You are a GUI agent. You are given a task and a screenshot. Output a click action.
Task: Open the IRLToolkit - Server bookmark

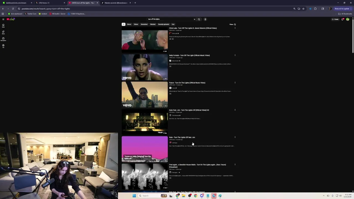point(57,14)
